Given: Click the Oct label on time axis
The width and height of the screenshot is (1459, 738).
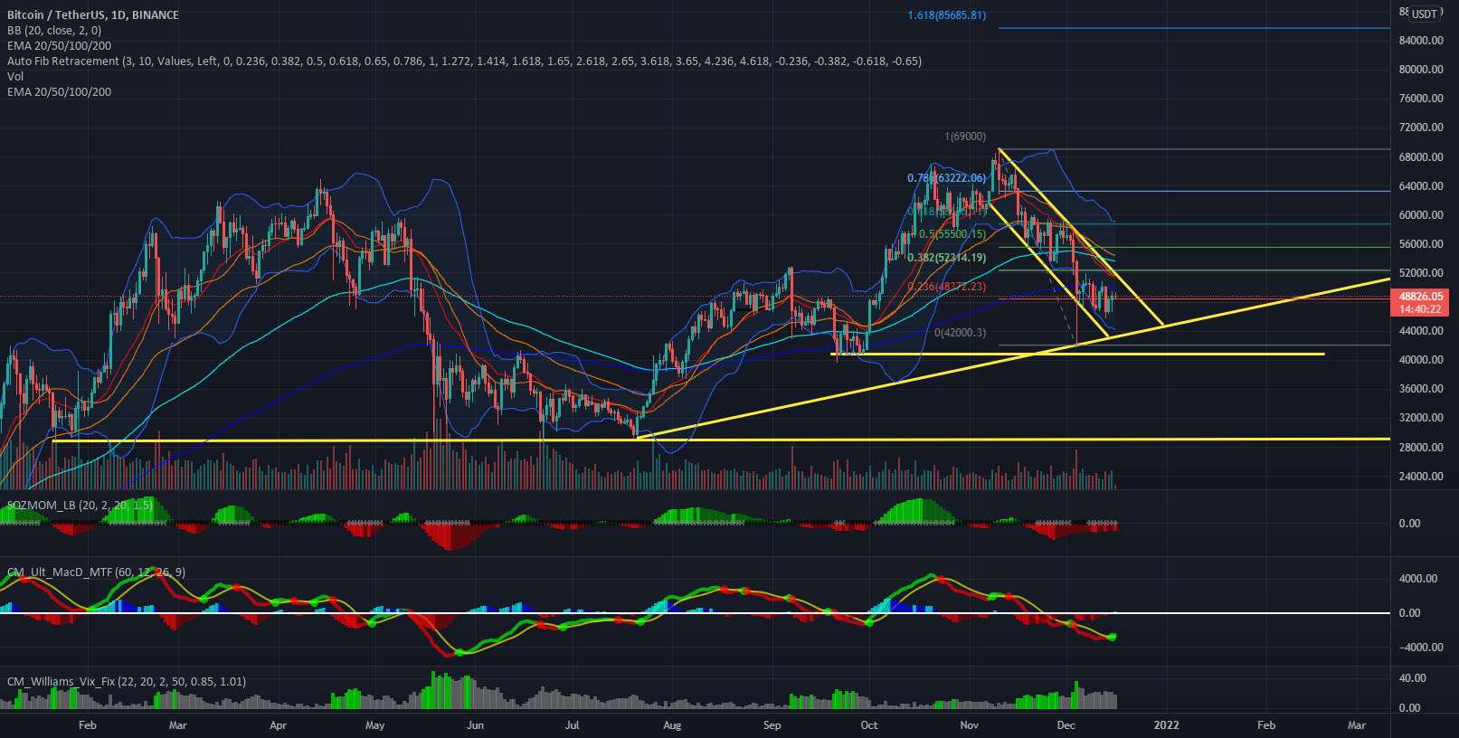Looking at the screenshot, I should [869, 725].
